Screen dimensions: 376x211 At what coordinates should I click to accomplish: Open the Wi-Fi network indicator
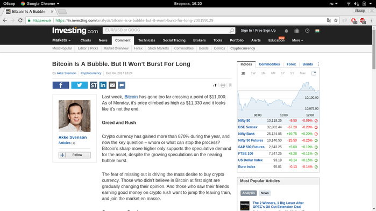349,4
